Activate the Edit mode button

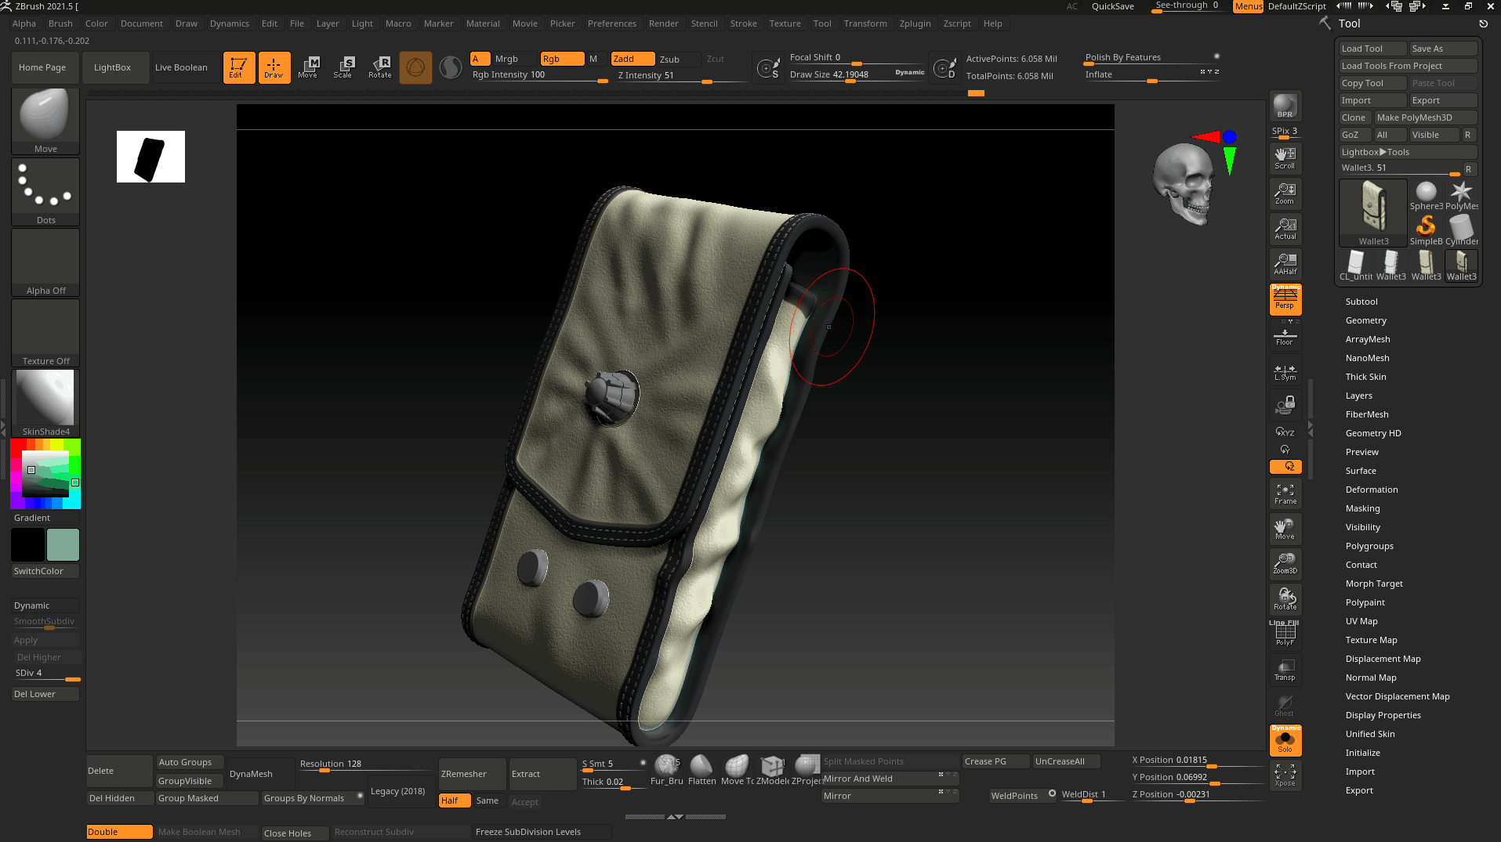click(239, 67)
